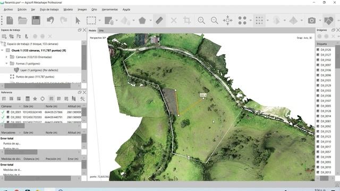Collapse the Formas folder node

click(6, 64)
